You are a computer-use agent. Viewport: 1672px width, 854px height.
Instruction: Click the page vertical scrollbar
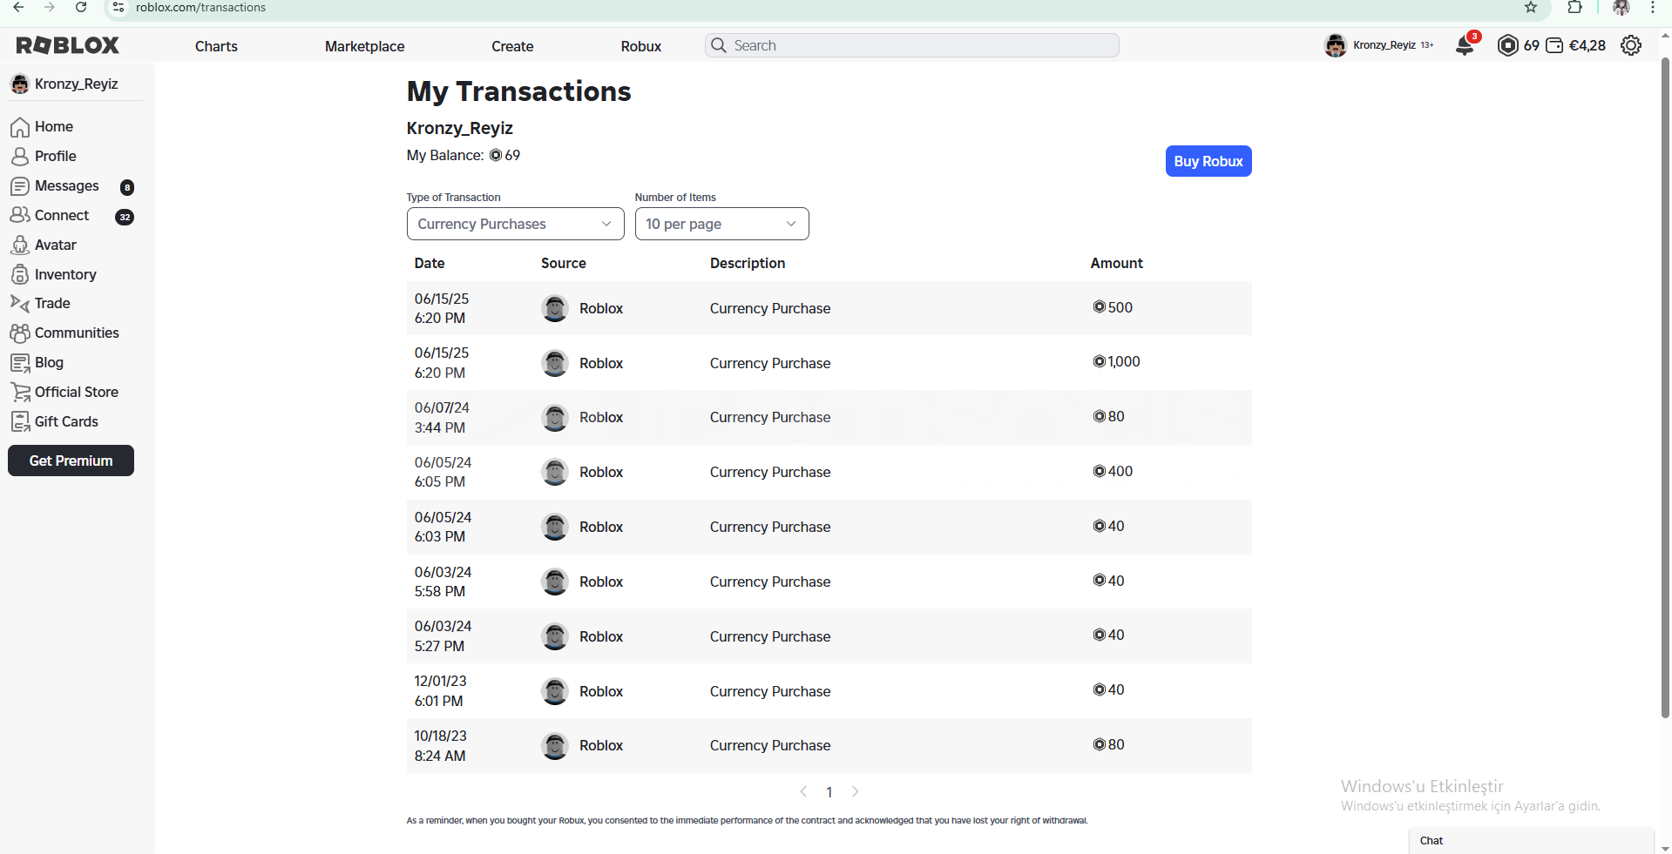(x=1665, y=387)
